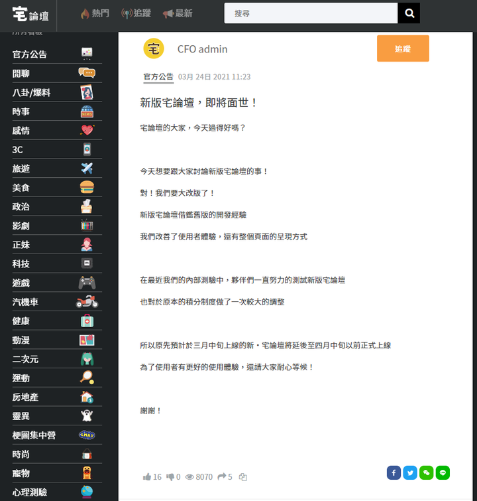Select the 旅遊 airplane icon

(x=87, y=168)
